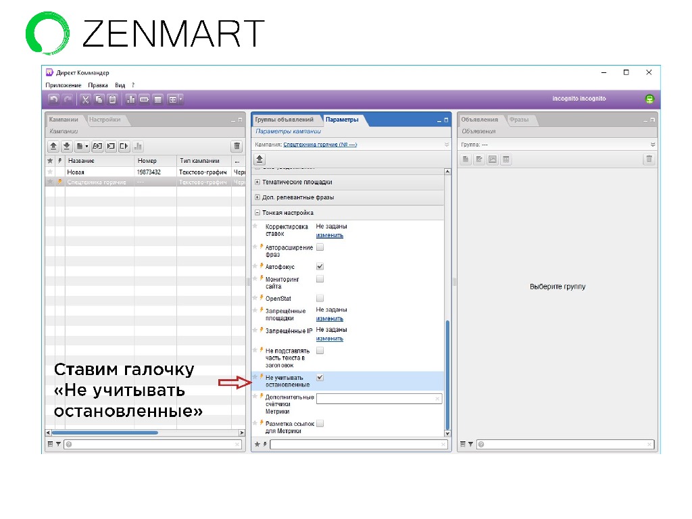The height and width of the screenshot is (519, 692).
Task: Open the ? help menu
Action: click(133, 85)
